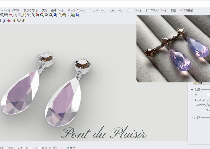Select the highlighted grey rendered sphere icon
Image resolution: width=210 pixels, height=149 pixels.
51,15
